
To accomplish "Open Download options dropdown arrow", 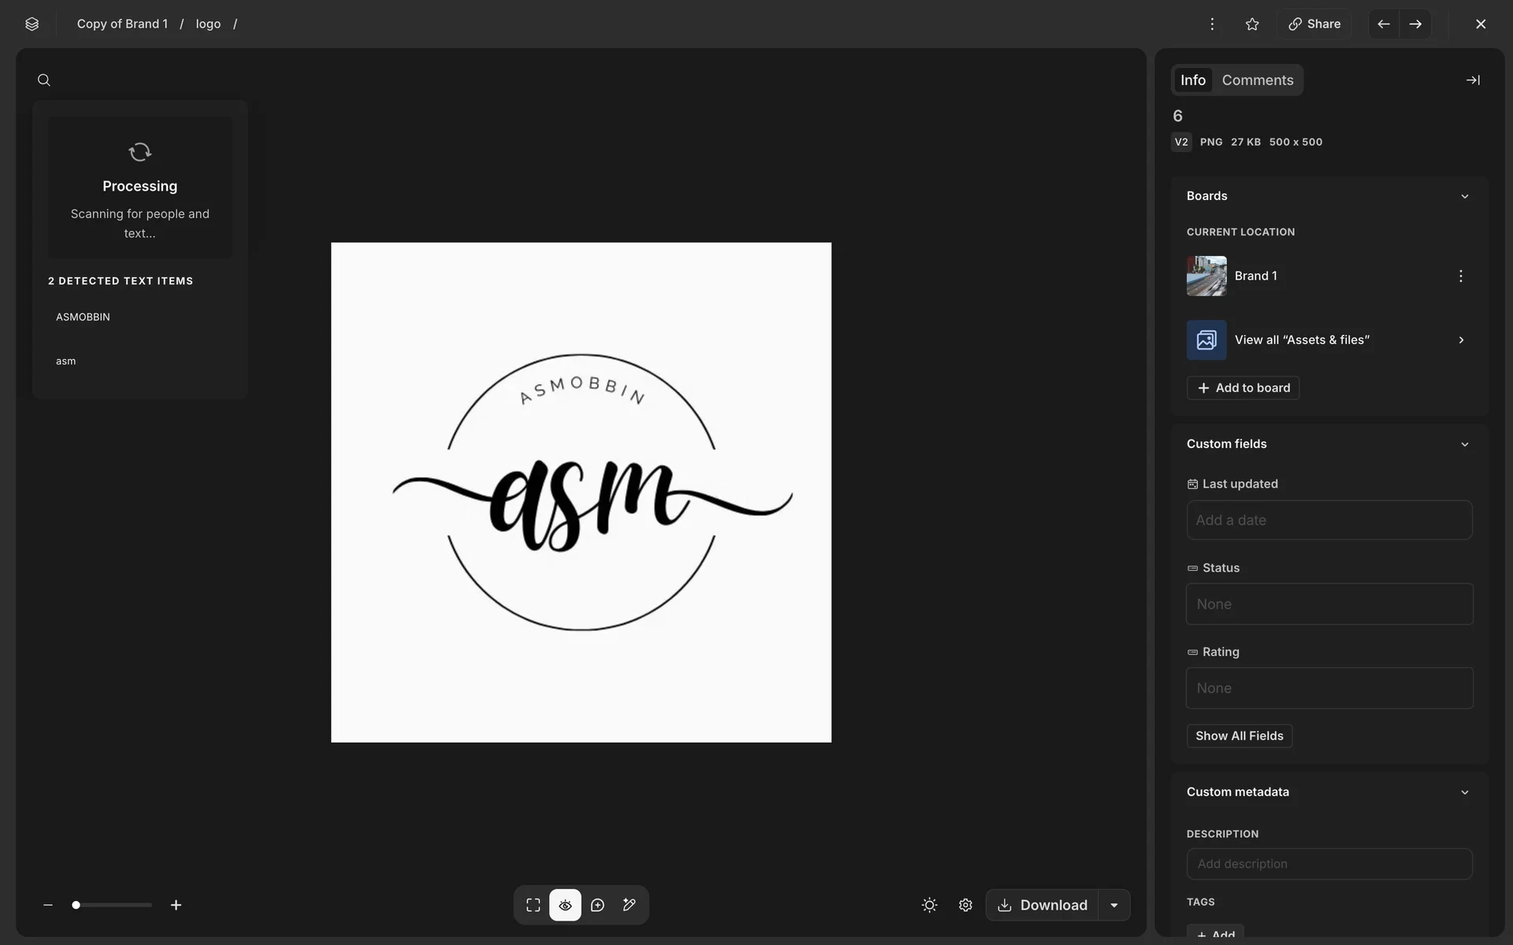I will pos(1114,905).
